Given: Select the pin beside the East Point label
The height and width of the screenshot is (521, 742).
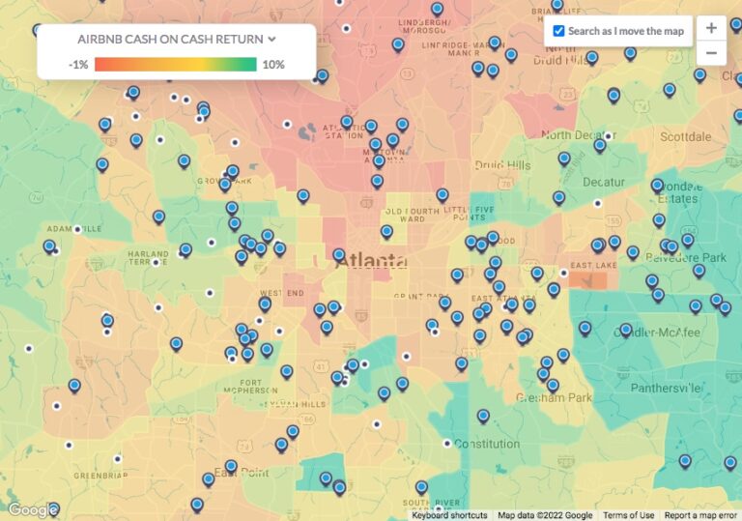Looking at the screenshot, I should pyautogui.click(x=231, y=466).
